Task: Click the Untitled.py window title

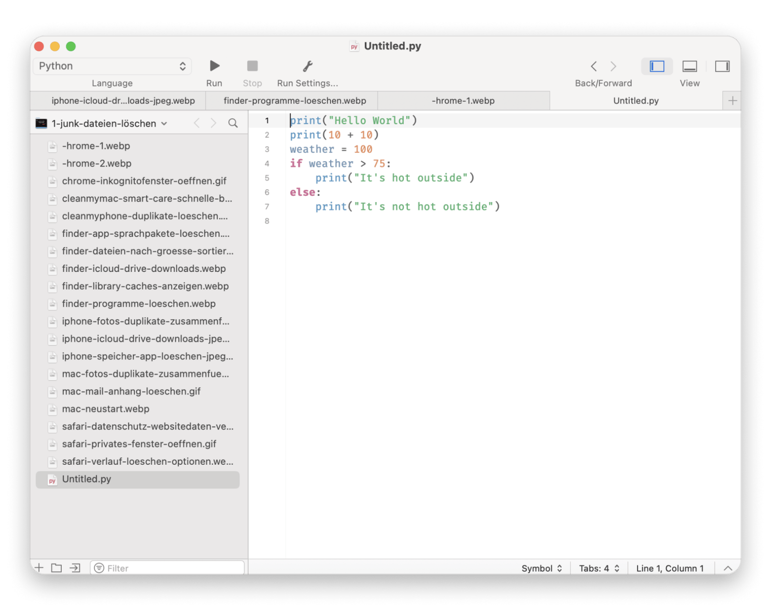Action: tap(392, 46)
